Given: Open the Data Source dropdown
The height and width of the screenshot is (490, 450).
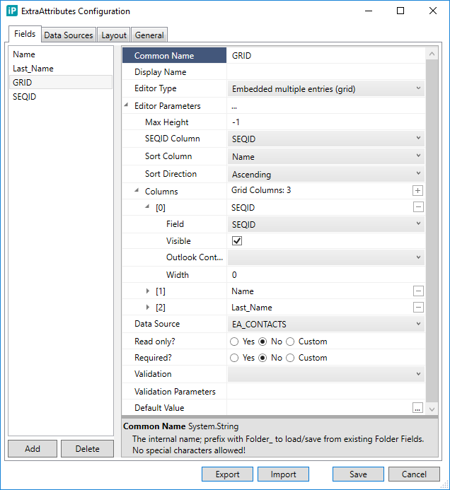Looking at the screenshot, I should pyautogui.click(x=326, y=324).
